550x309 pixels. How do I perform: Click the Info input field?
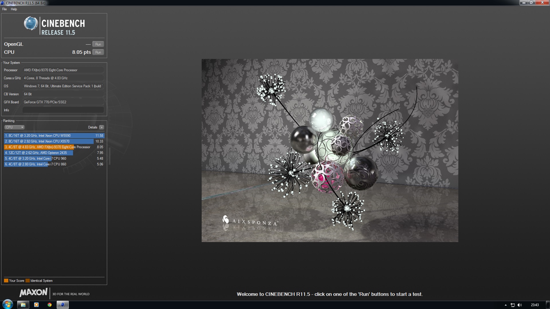coord(63,110)
